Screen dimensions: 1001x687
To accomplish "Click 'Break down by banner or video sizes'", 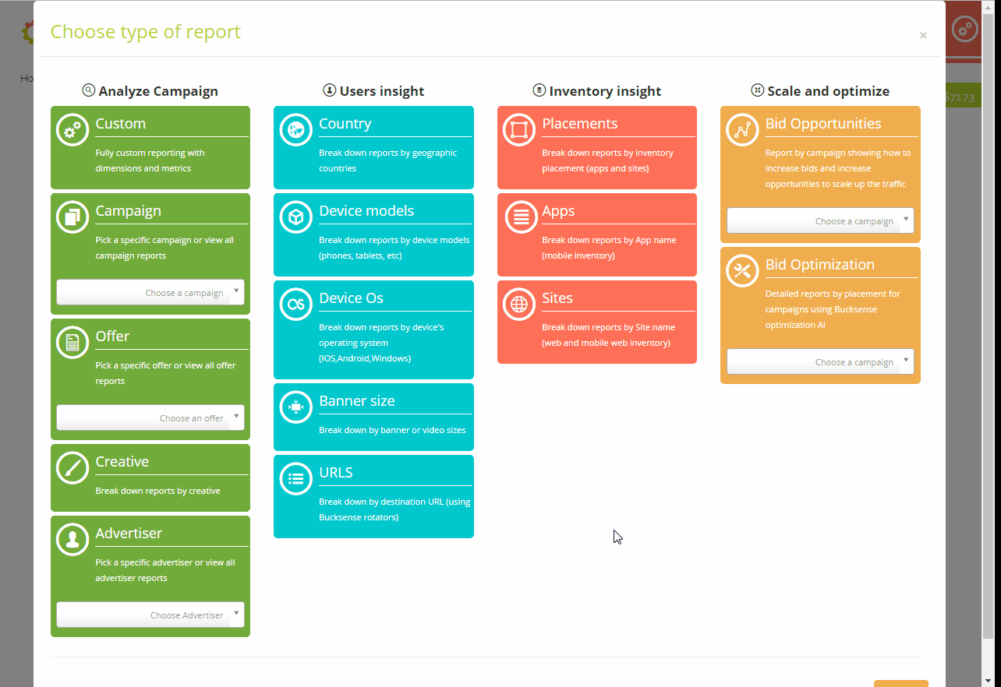I will coord(392,430).
